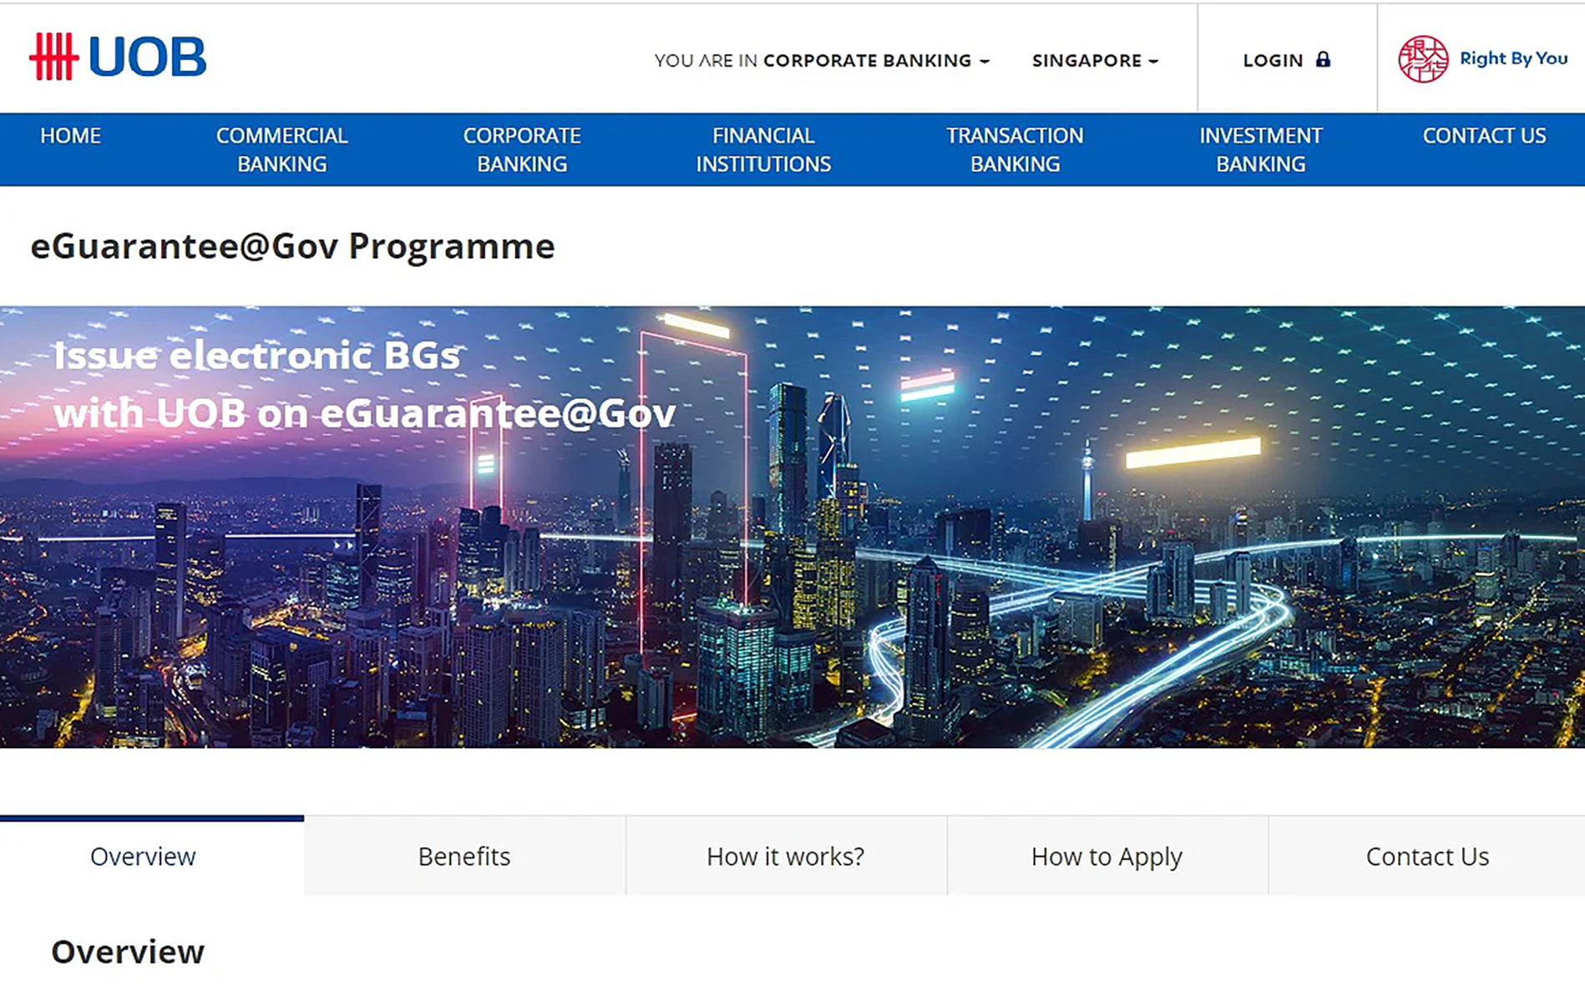Switch to the Contact Us tab
Viewport: 1585px width, 996px height.
(x=1427, y=856)
